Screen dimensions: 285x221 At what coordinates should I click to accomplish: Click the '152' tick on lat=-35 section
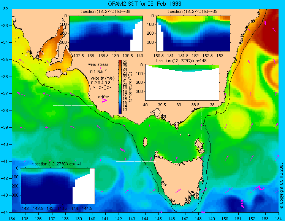[195, 56]
